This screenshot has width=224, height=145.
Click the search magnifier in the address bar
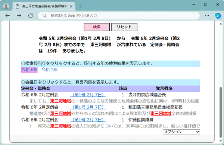(44, 16)
